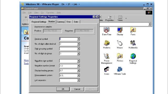Expand the Address bar dropdown arrow
This screenshot has height=94, width=168.
150,24
